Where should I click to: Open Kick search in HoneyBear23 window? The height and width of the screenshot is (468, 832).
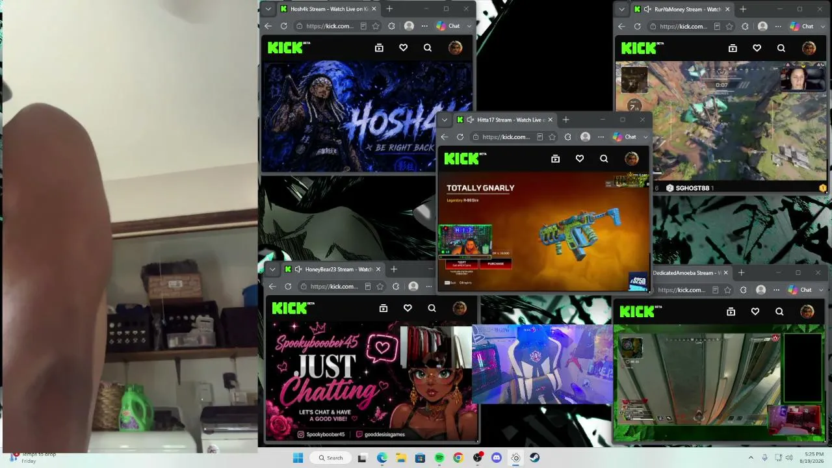point(432,307)
